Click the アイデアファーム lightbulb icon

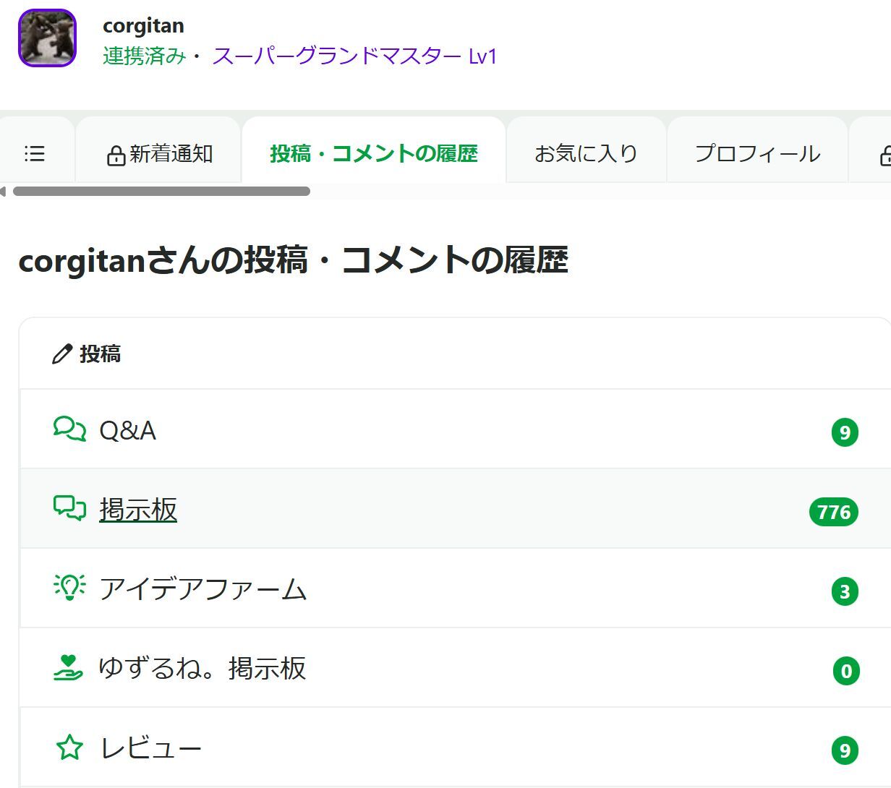pyautogui.click(x=69, y=588)
